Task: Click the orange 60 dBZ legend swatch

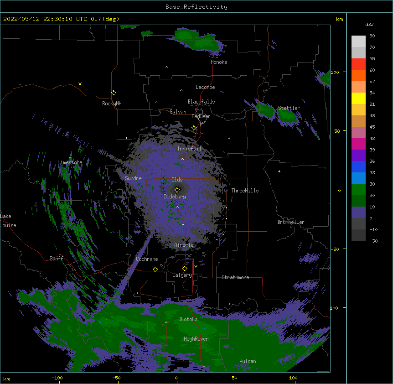Action: pos(358,75)
